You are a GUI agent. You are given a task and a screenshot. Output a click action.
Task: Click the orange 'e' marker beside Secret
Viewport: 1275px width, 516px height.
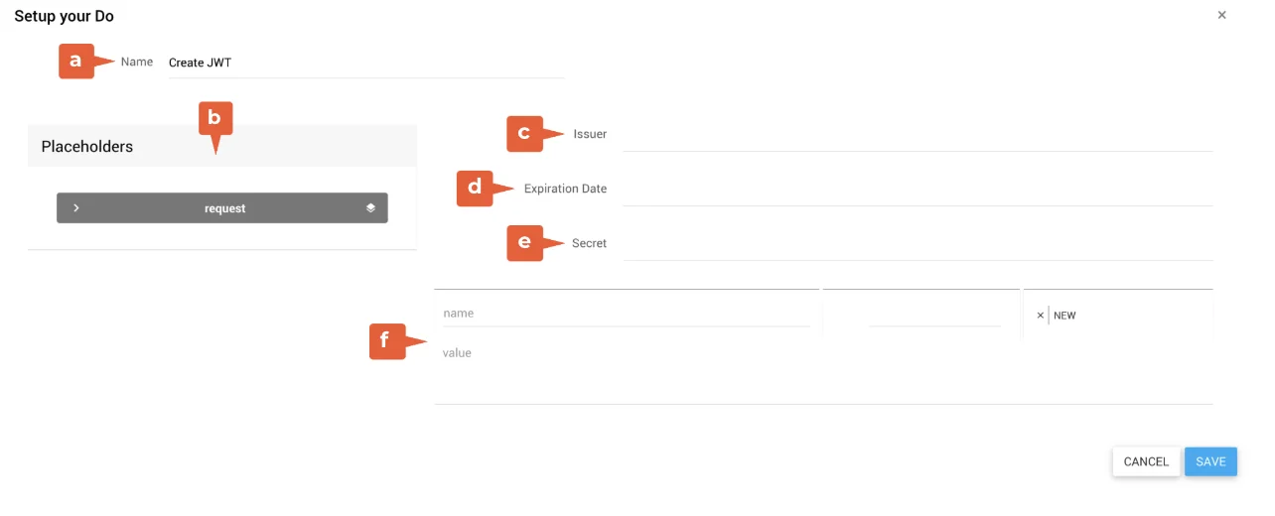pos(523,243)
